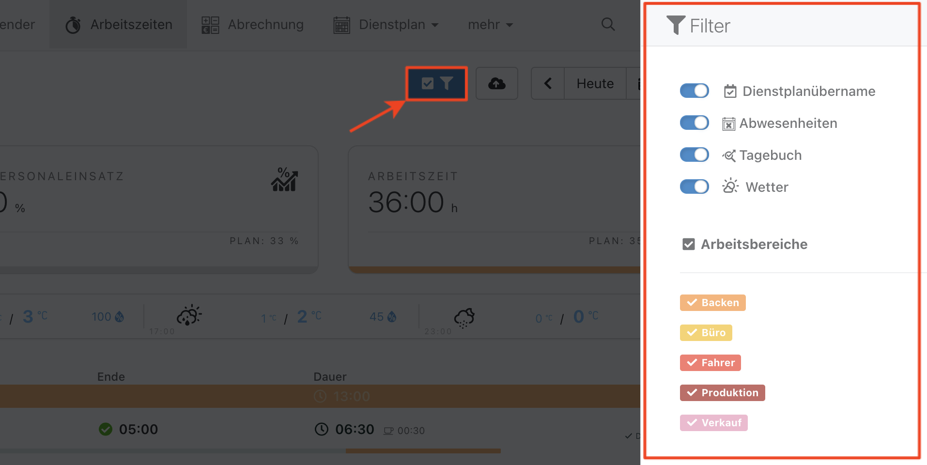The image size is (927, 465).
Task: Click the Dienstplanübername calendar-check icon
Action: [730, 91]
